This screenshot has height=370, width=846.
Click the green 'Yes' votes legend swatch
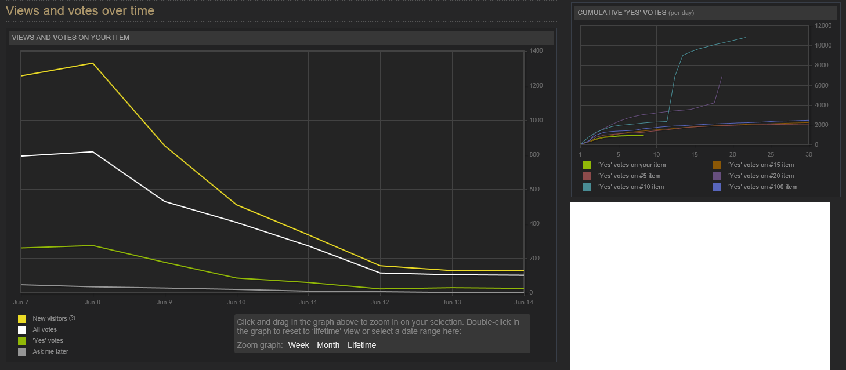(22, 341)
